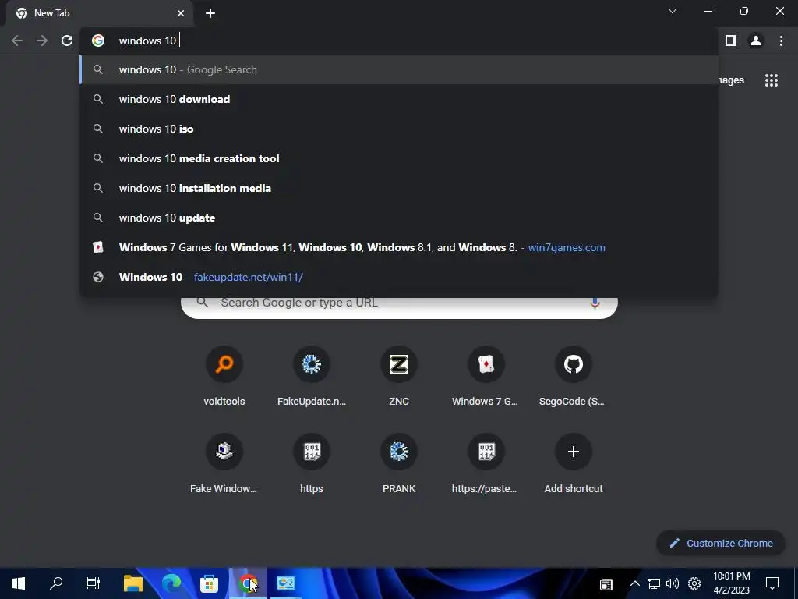Open the Fake Window... shortcut
Viewport: 798px width, 599px height.
(x=224, y=464)
